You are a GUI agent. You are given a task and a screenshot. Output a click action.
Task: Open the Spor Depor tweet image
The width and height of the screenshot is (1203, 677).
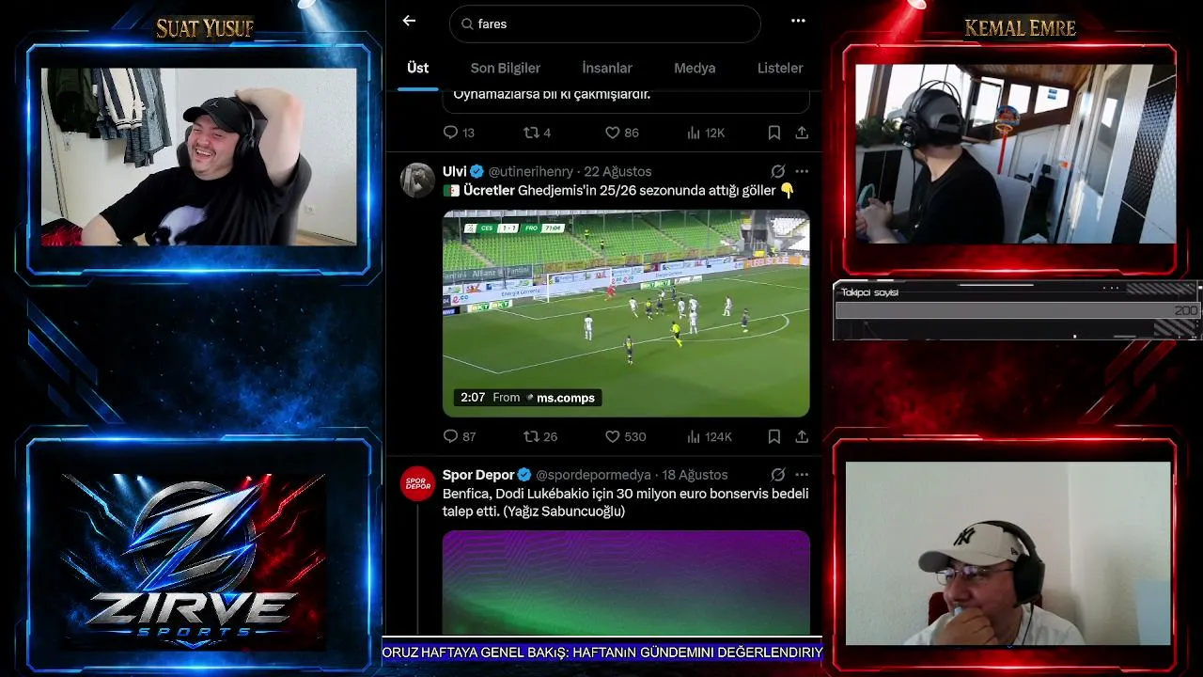(x=626, y=583)
